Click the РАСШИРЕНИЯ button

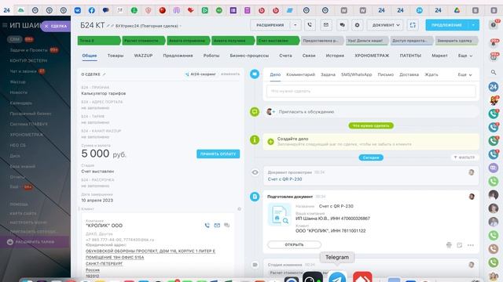tap(270, 25)
